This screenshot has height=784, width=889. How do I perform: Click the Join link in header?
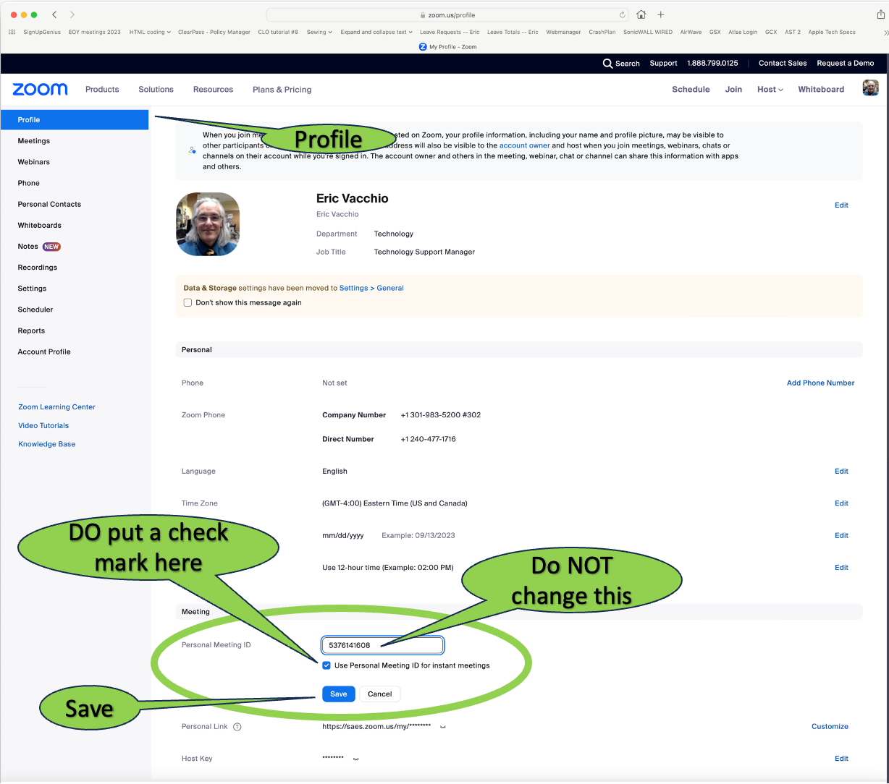(733, 90)
